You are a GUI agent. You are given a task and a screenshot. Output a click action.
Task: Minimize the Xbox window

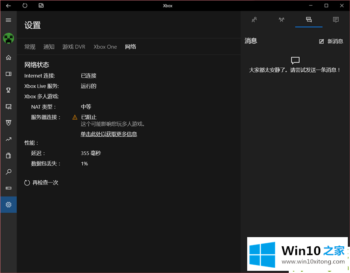coord(311,6)
